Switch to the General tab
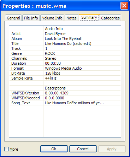 pyautogui.click(x=13, y=18)
